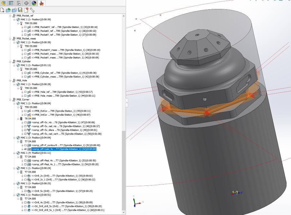Viewport: 291px width, 215px height.
Task: Click the yellow part icon at top left
Action: click(x=4, y=4)
